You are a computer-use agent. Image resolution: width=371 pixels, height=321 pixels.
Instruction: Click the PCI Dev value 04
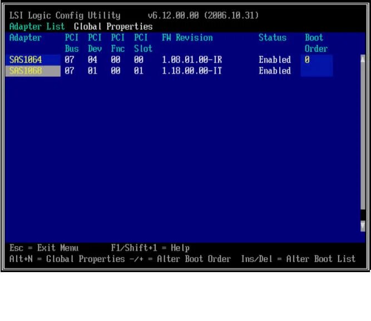tap(92, 60)
